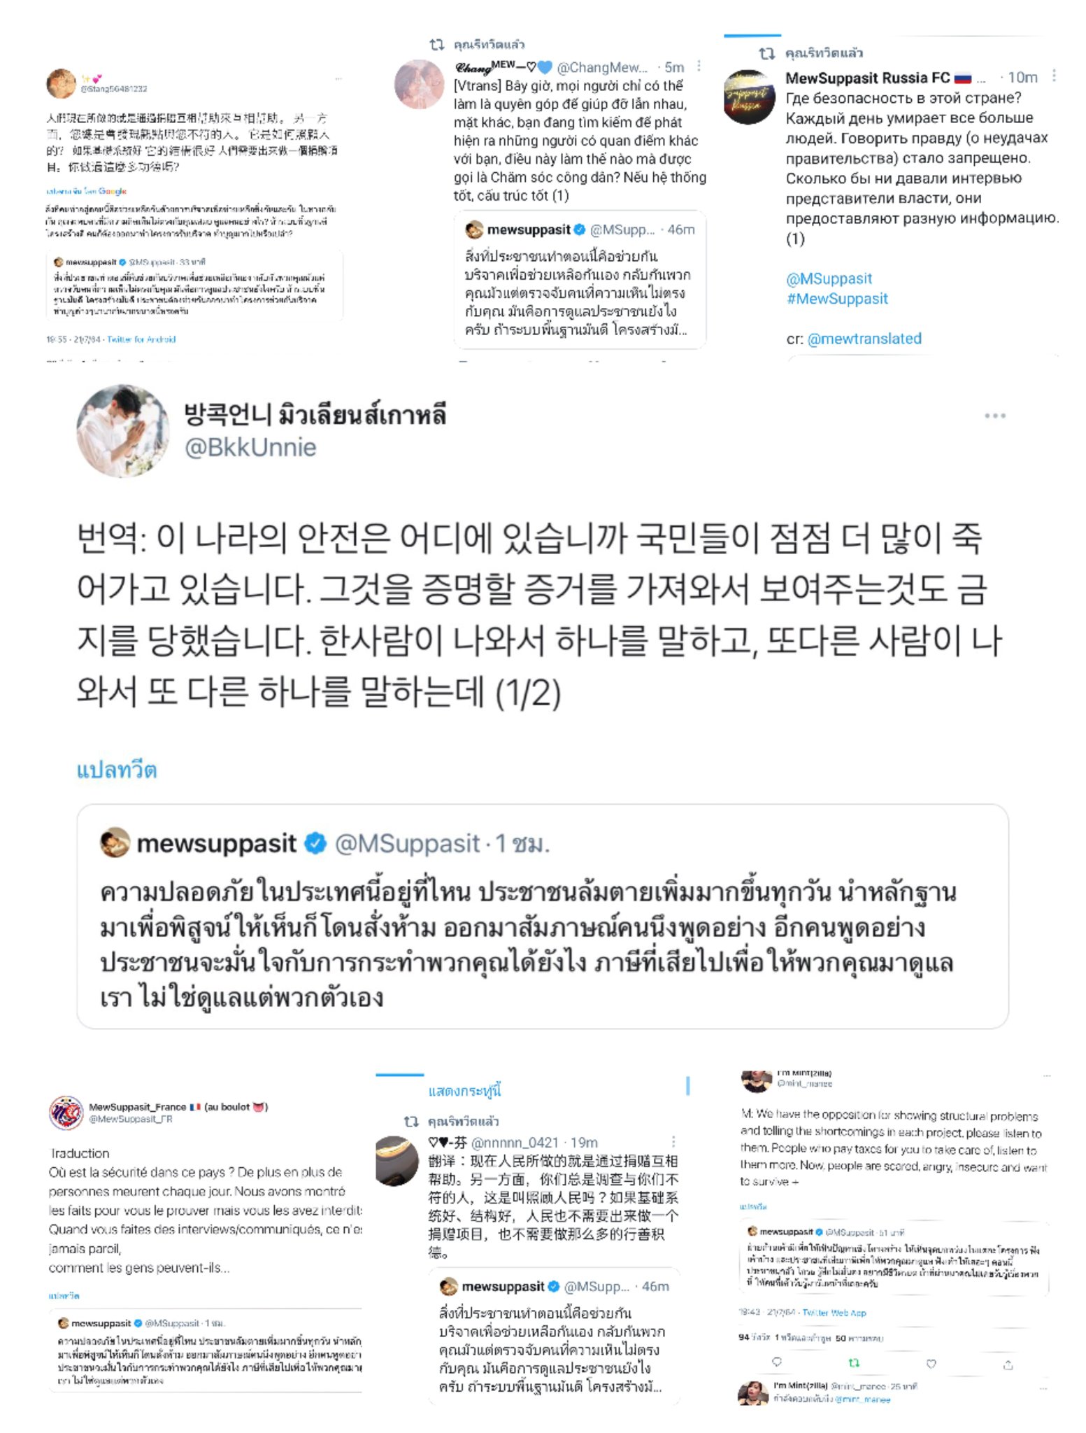Click the @MSuppasit mention in the Russian tweet

(x=829, y=278)
